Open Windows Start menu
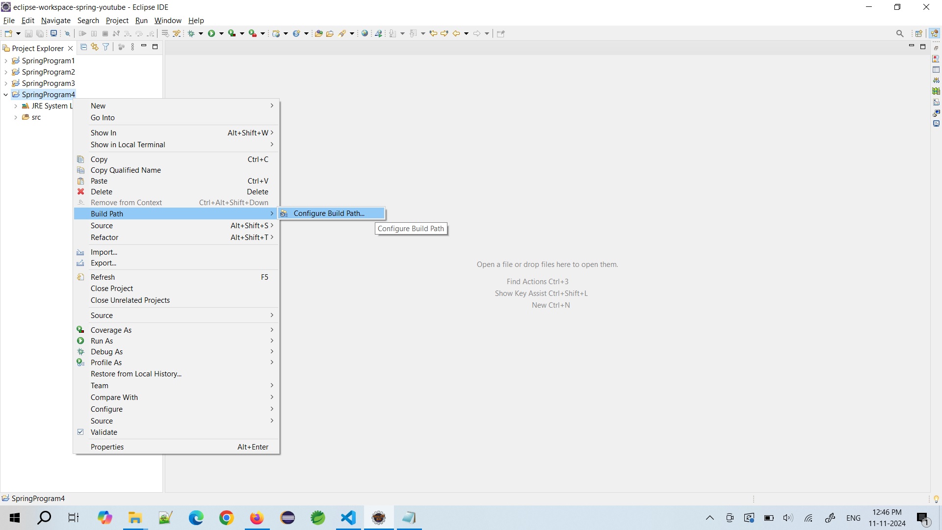Viewport: 942px width, 530px height. tap(15, 518)
